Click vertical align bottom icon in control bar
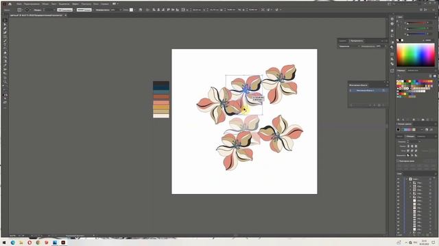Viewport: 439px width, 246px height. tap(178, 10)
